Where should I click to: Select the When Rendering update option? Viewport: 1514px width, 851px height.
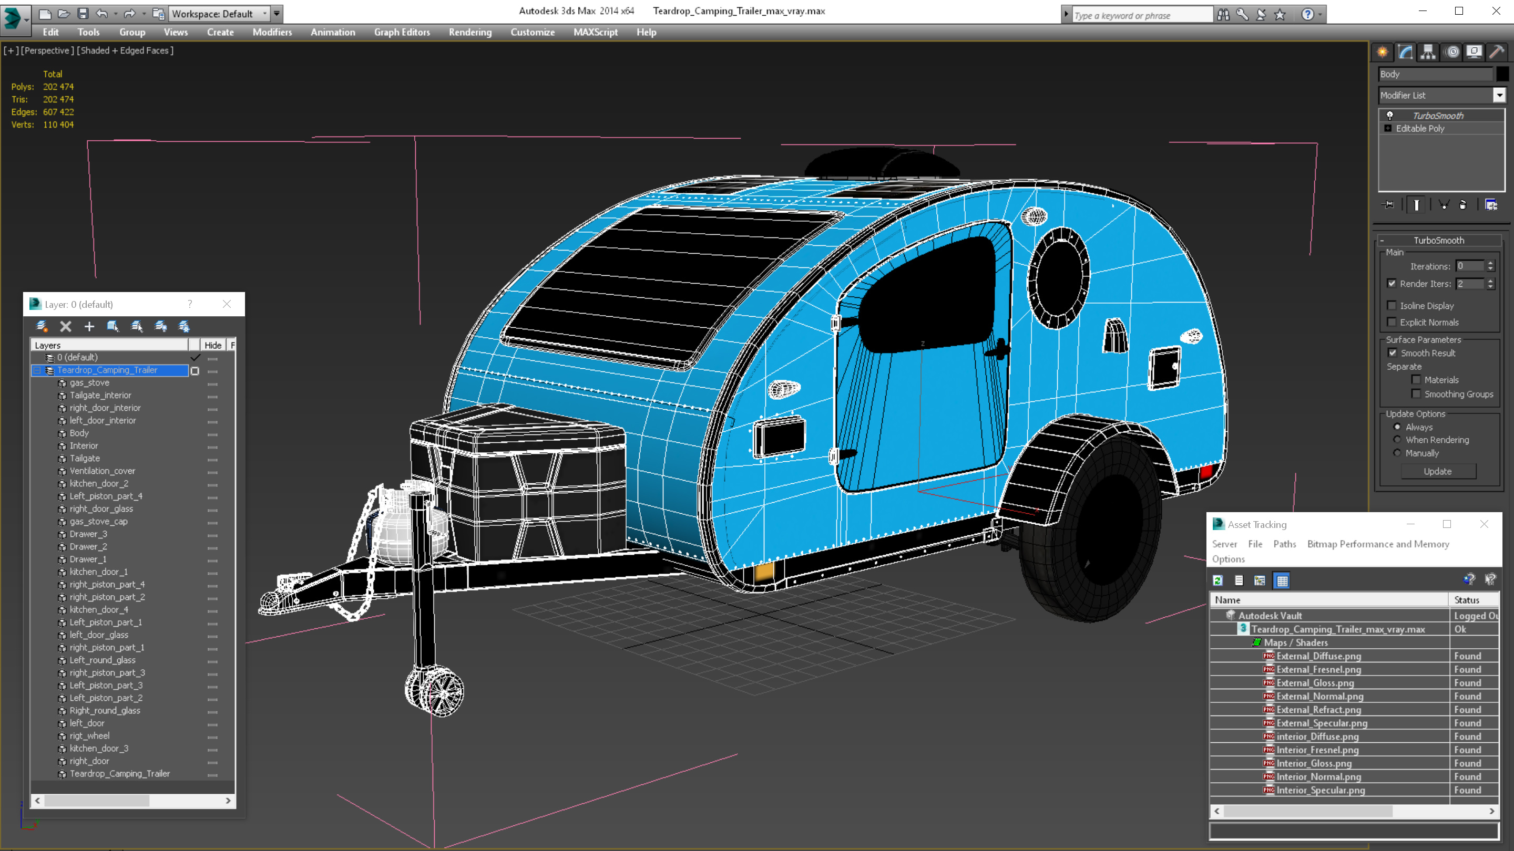(x=1397, y=440)
